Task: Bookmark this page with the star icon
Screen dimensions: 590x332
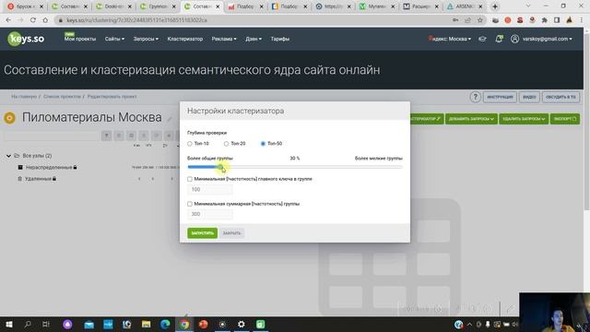Action: click(479, 20)
